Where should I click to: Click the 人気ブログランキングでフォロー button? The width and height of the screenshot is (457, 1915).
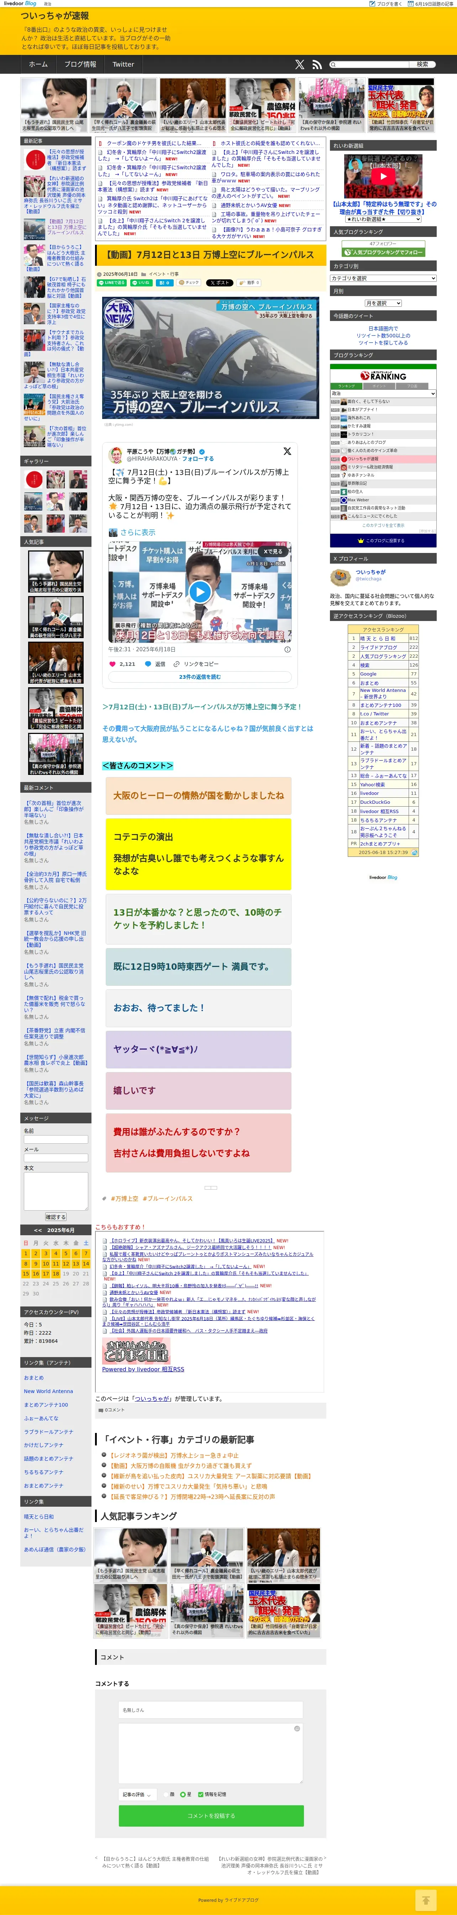[383, 252]
